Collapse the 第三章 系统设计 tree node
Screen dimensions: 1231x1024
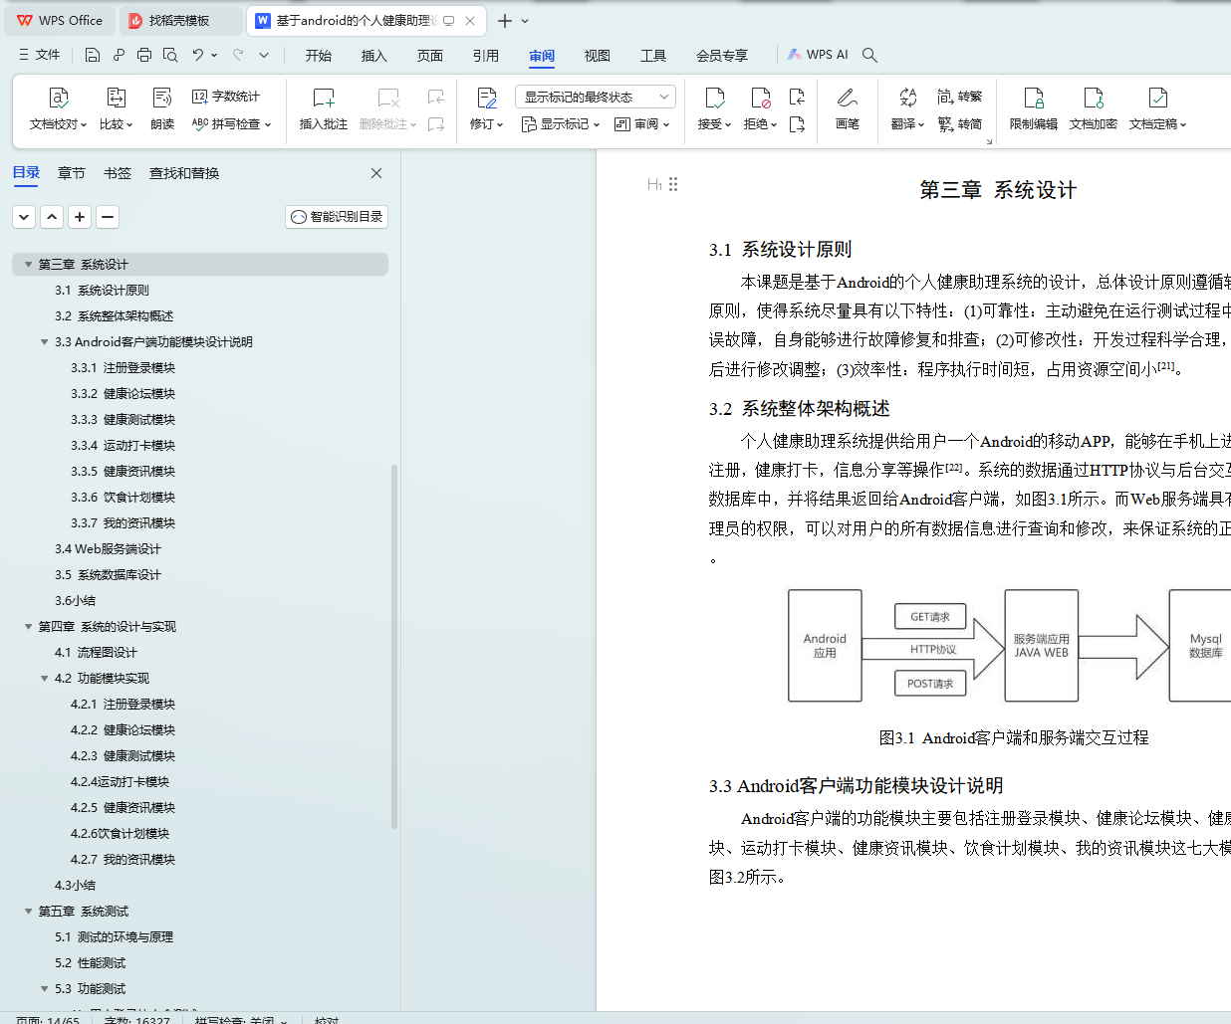[x=28, y=265]
